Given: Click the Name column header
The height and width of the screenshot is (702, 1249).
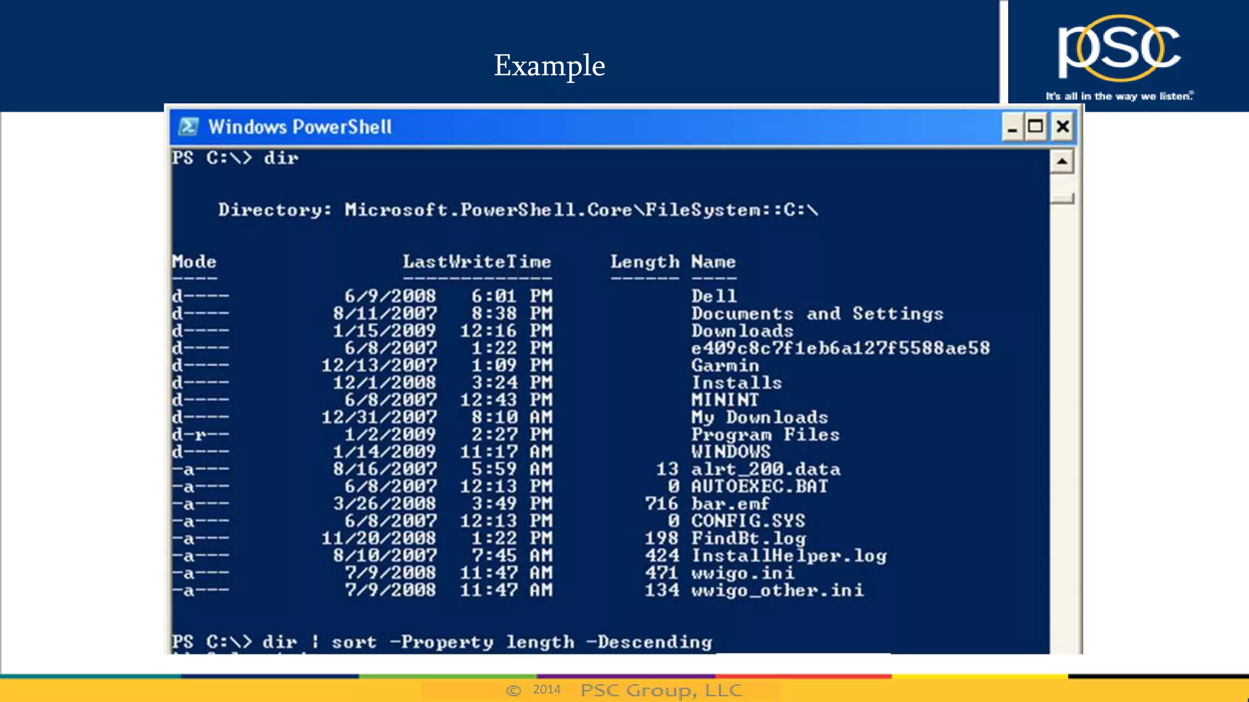Looking at the screenshot, I should pos(713,262).
